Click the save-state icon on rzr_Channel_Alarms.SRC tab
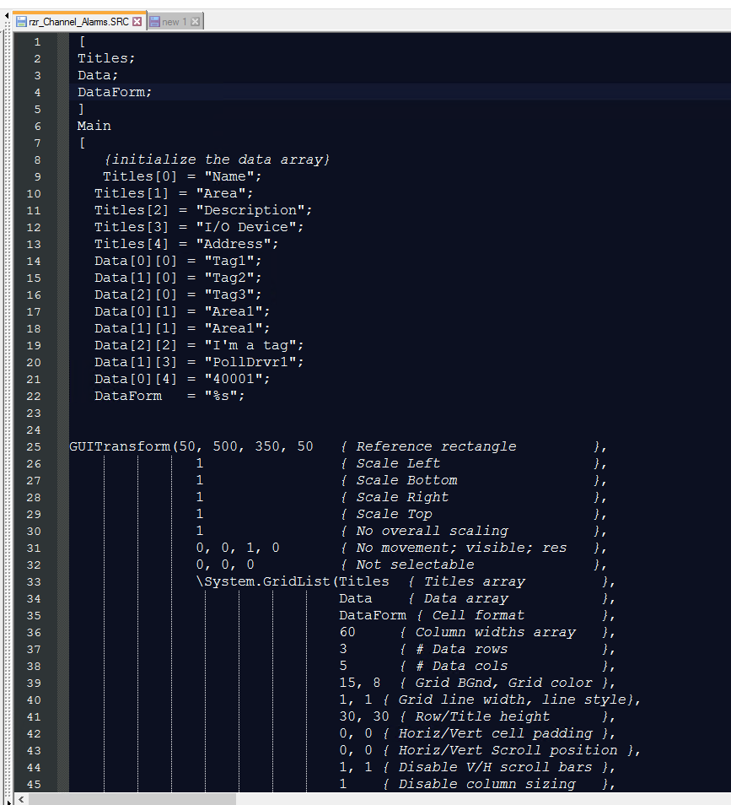 [x=21, y=22]
